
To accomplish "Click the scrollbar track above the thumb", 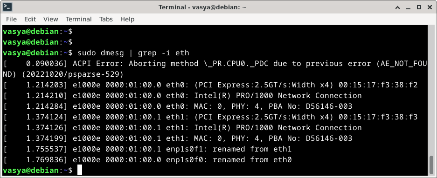I will [431, 90].
